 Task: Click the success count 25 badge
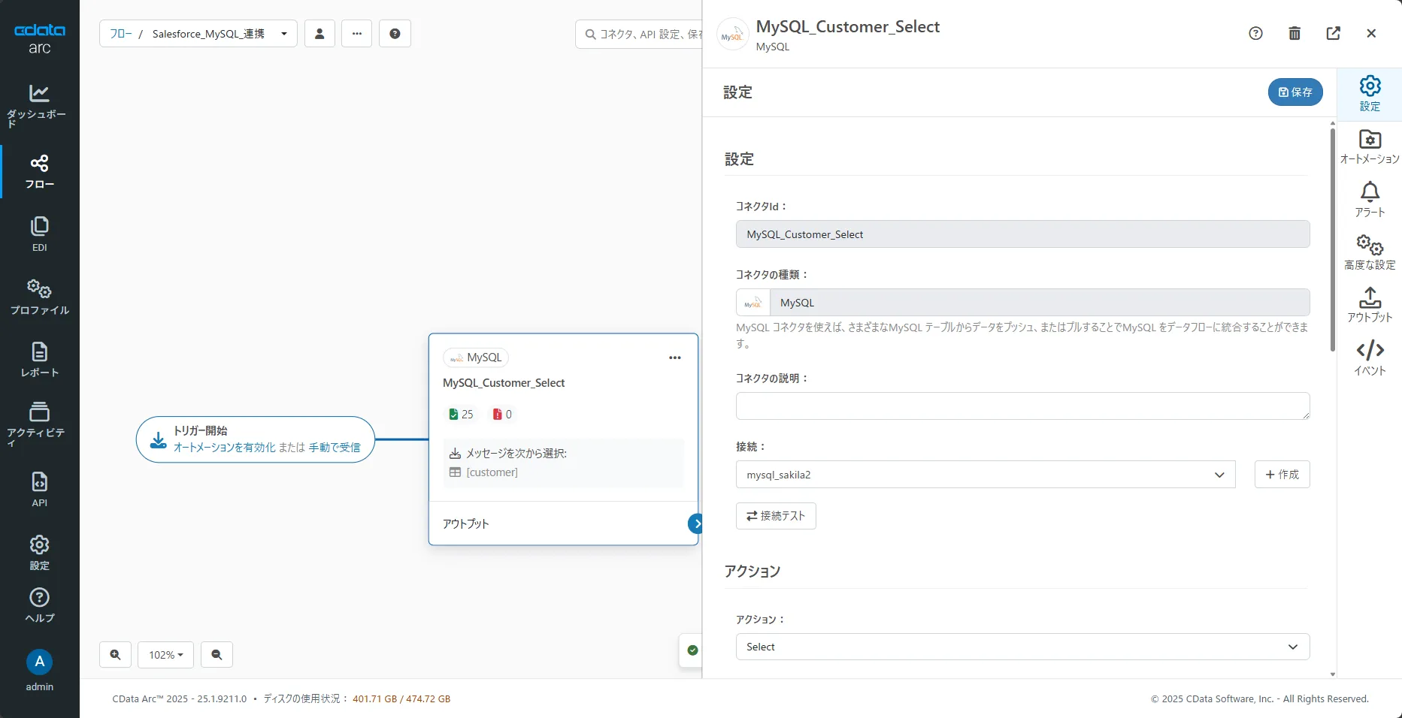click(461, 415)
